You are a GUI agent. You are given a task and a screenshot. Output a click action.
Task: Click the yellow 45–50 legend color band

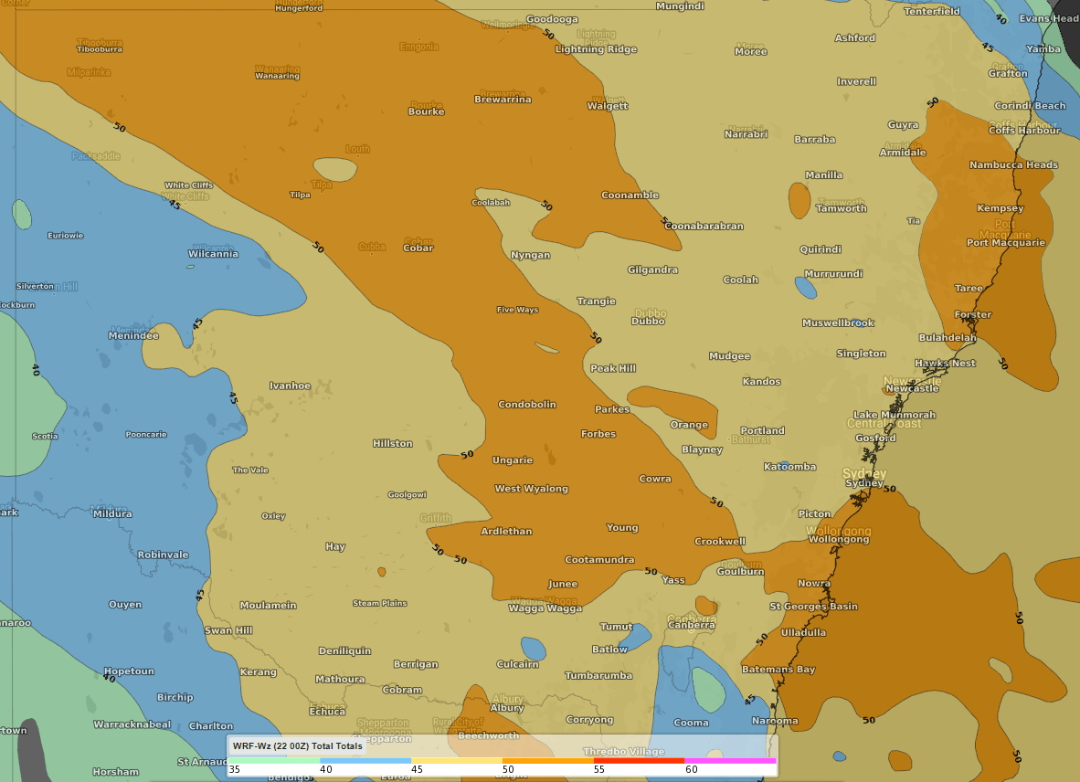(457, 760)
